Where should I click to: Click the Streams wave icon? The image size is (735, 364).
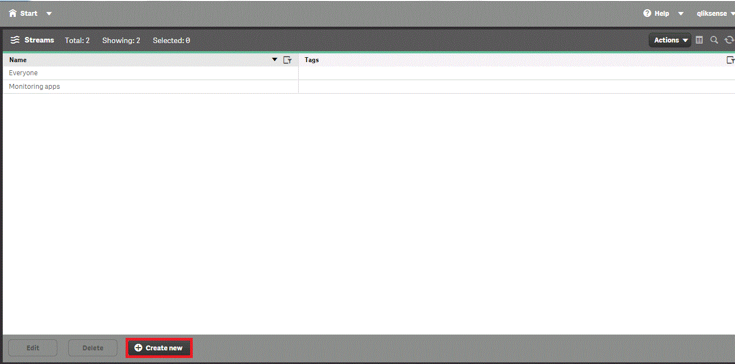pos(15,40)
